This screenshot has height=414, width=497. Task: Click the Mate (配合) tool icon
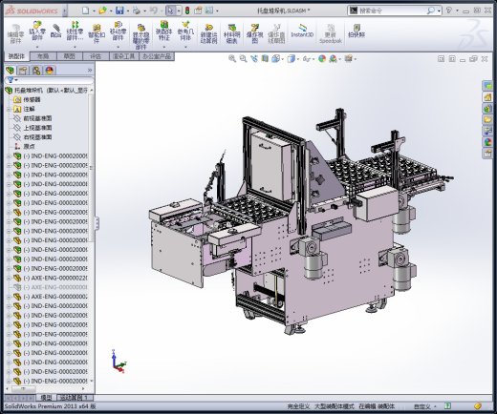pos(55,31)
